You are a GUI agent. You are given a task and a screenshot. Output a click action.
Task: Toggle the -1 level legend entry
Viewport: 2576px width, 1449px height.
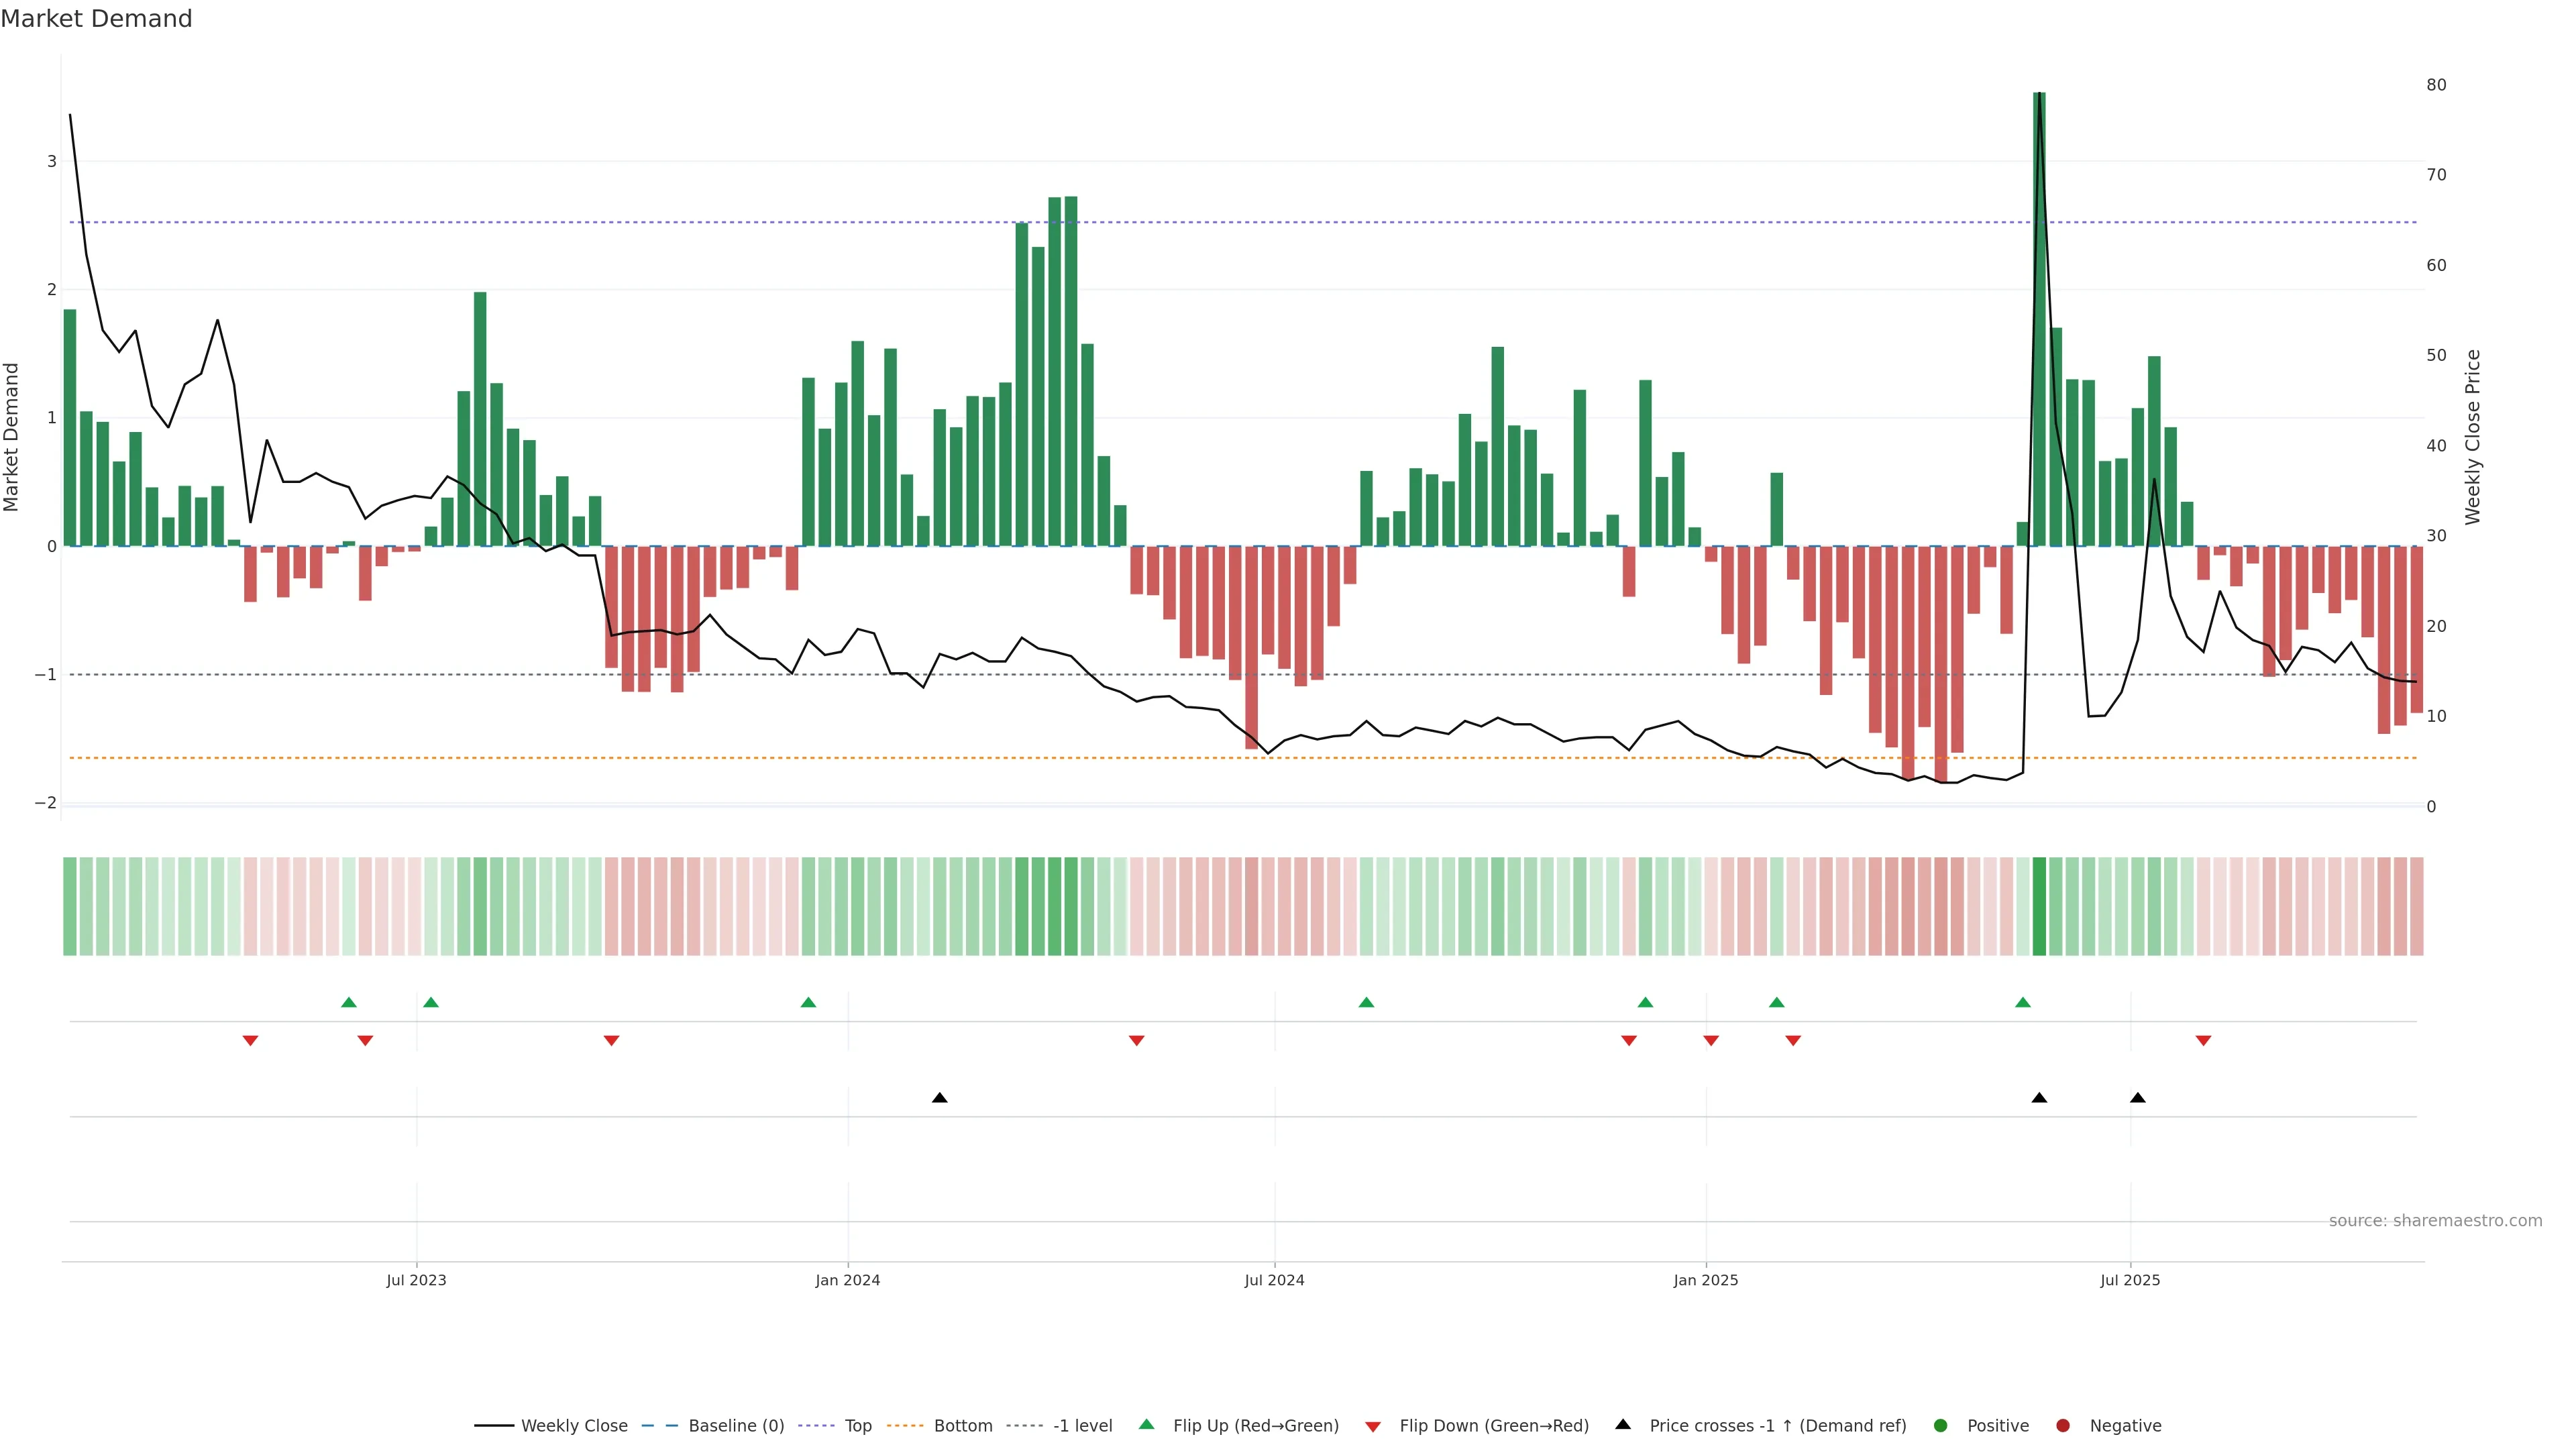[x=1082, y=1426]
